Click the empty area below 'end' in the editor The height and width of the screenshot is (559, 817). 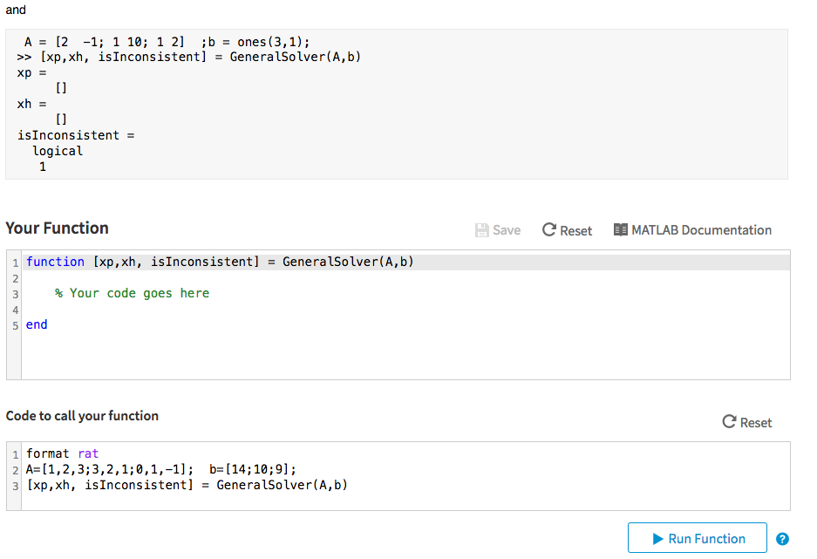coord(349,358)
